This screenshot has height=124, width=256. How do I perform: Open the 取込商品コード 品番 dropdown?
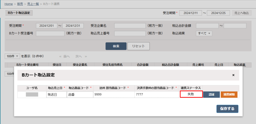(80, 95)
